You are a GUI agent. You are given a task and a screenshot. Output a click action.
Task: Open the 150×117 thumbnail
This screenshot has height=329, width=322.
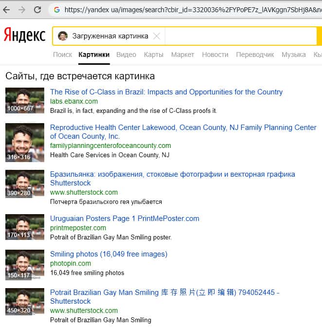[25, 265]
